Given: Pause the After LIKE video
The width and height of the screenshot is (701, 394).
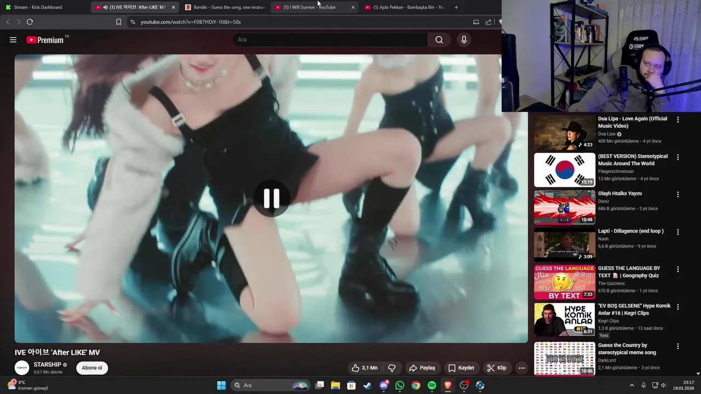Looking at the screenshot, I should coord(271,199).
